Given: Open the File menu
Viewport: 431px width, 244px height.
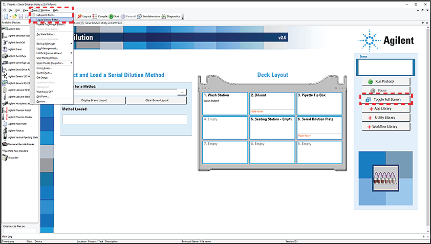Looking at the screenshot, I should [10, 10].
